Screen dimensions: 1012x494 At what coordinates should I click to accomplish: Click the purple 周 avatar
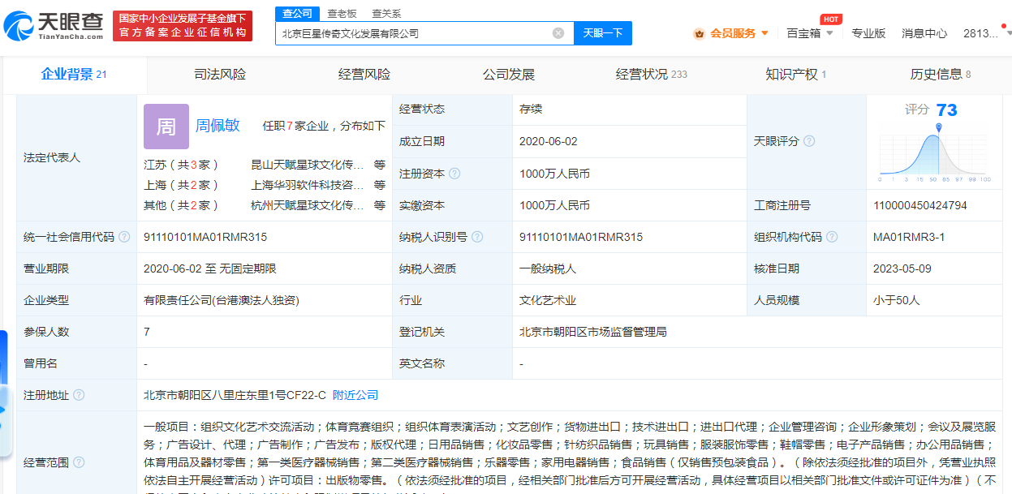pyautogui.click(x=166, y=127)
